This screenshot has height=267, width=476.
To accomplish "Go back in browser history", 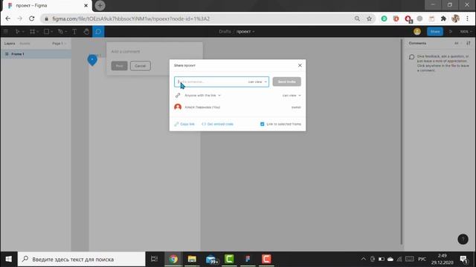I will point(8,19).
